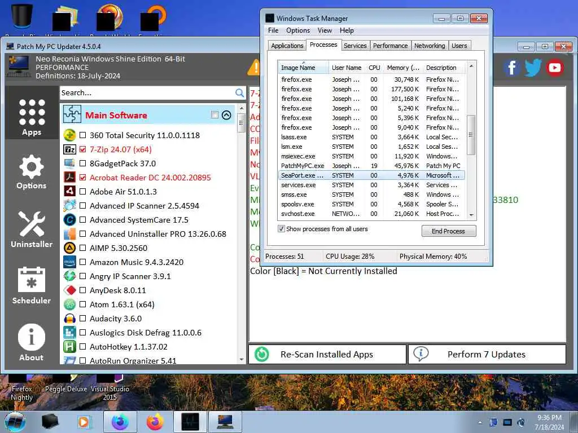Check the 360 Total Security checkbox
This screenshot has width=578, height=433.
82,135
